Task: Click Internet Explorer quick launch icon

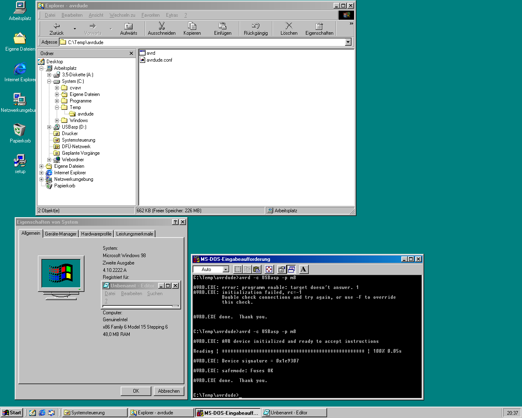Action: pyautogui.click(x=42, y=413)
